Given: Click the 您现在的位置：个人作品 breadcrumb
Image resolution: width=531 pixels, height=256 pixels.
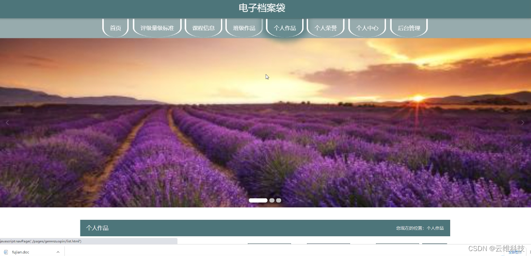Looking at the screenshot, I should [x=420, y=228].
